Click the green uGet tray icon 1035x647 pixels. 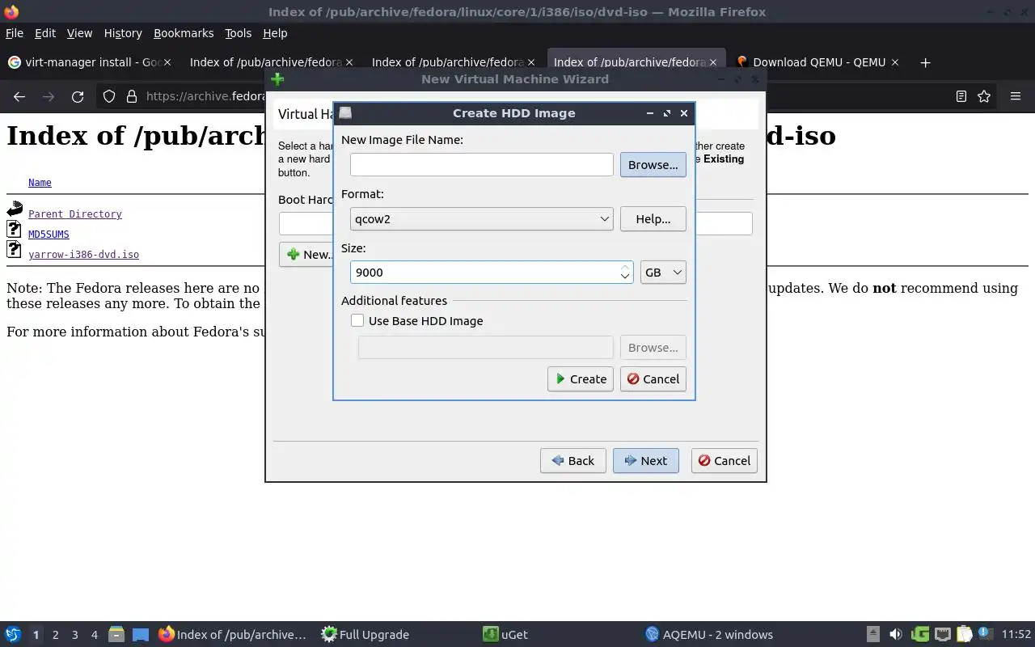pyautogui.click(x=919, y=635)
